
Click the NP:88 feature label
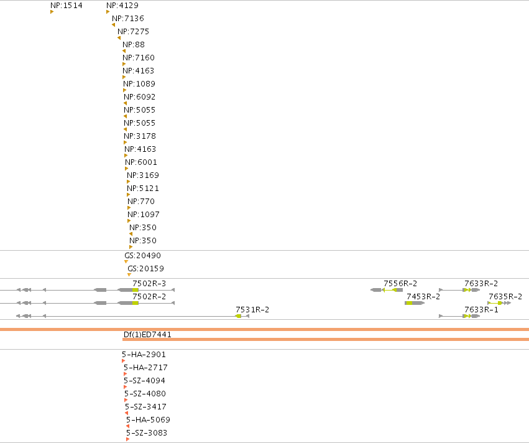point(134,45)
